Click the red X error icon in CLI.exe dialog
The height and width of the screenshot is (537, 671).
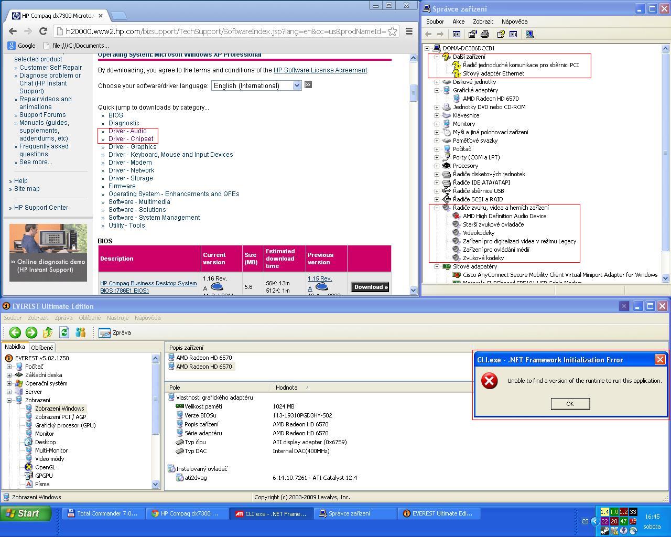[490, 381]
